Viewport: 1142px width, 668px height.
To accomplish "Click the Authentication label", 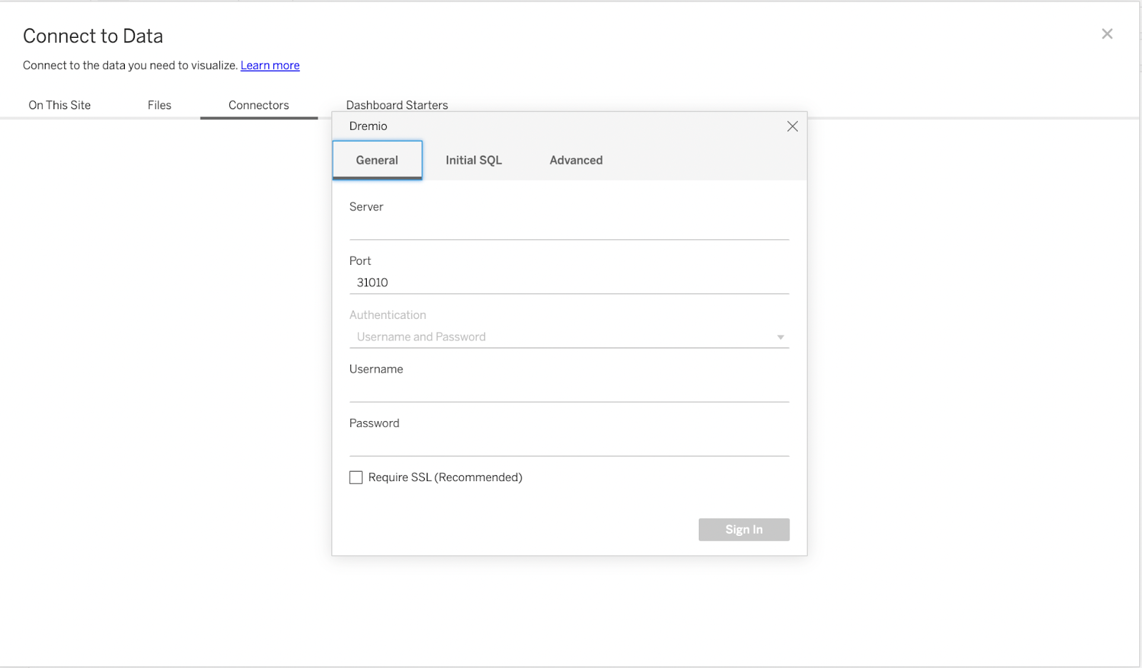I will 388,315.
